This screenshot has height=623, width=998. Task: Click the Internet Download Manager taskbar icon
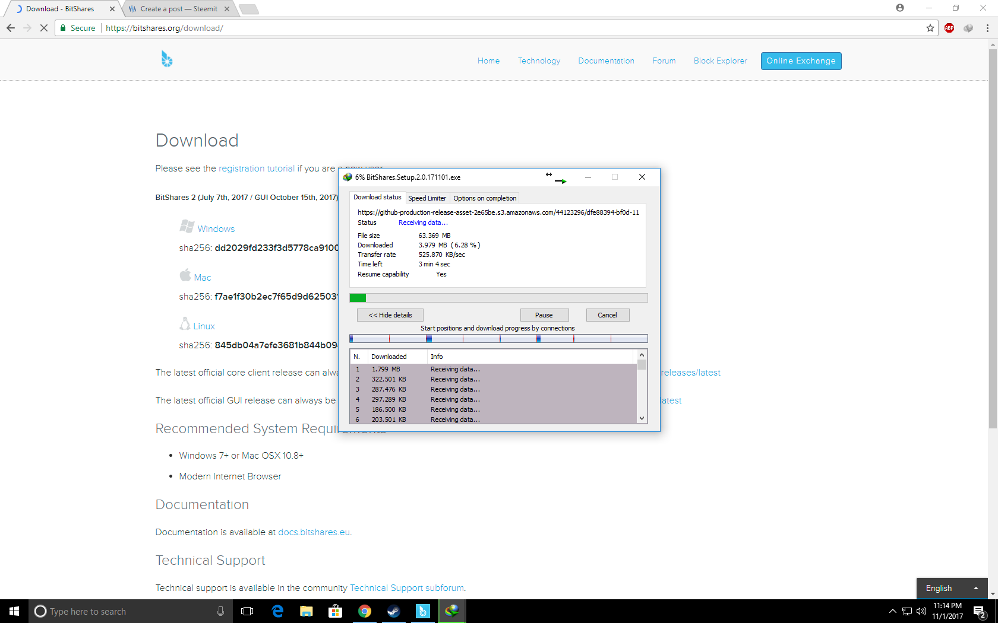point(451,611)
